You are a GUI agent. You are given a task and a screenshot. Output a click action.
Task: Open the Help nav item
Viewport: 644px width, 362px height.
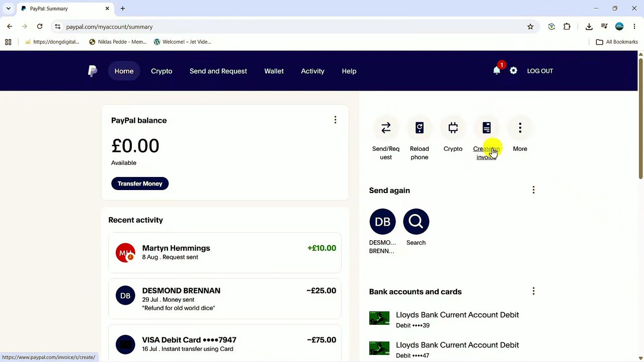pos(349,71)
